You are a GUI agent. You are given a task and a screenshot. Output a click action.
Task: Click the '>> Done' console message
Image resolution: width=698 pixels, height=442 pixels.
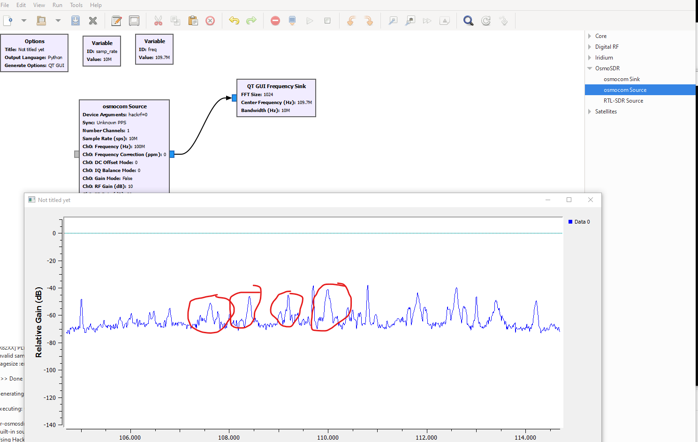[12, 379]
